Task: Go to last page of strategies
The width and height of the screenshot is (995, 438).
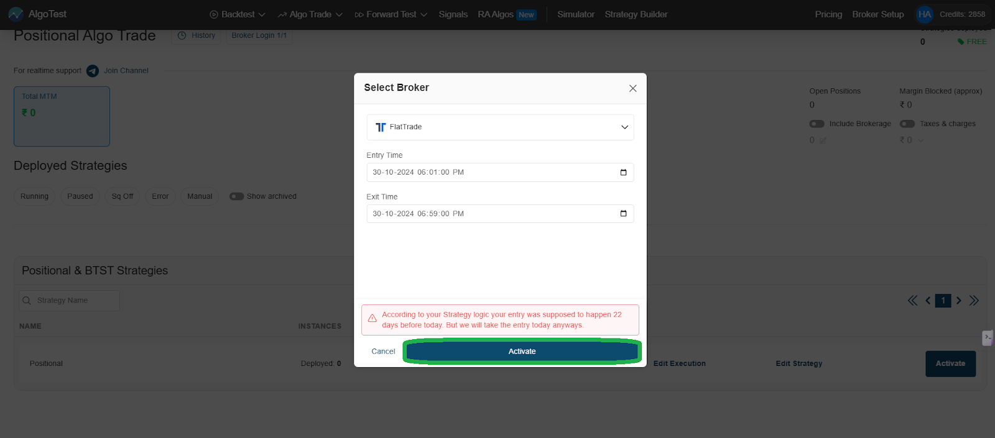Action: [974, 301]
